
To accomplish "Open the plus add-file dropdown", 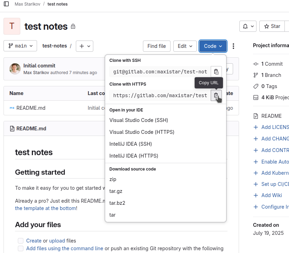I will pyautogui.click(x=84, y=46).
